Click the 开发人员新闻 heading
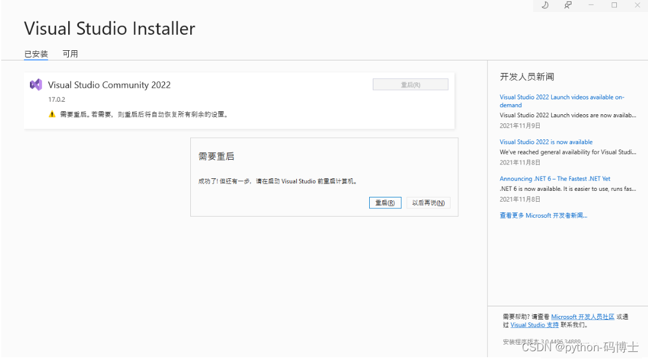The height and width of the screenshot is (359, 648). coord(527,77)
